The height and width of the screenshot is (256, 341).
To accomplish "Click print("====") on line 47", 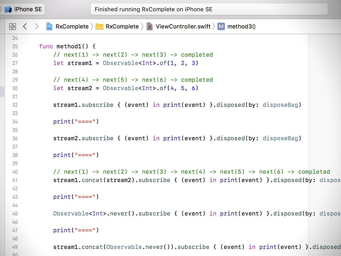I will coord(76,230).
